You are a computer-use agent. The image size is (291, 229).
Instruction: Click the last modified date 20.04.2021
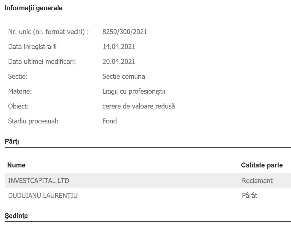[119, 62]
